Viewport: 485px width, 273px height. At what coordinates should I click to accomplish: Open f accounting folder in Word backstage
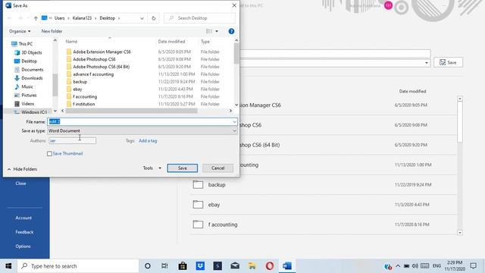click(323, 224)
